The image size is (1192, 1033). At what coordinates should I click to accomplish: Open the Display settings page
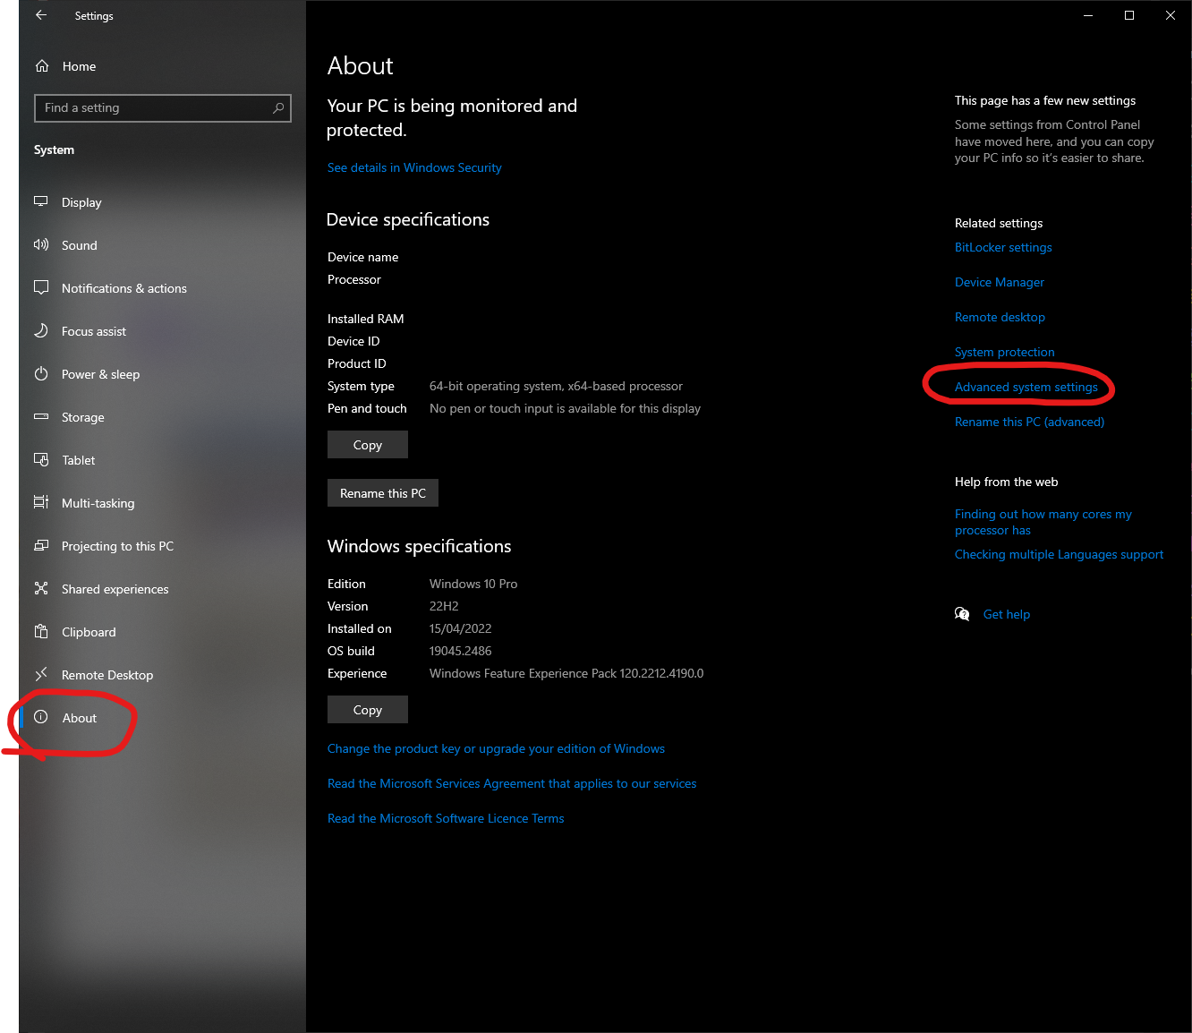162,202
